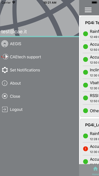Open Set Notifications via gear icon

click(5, 70)
